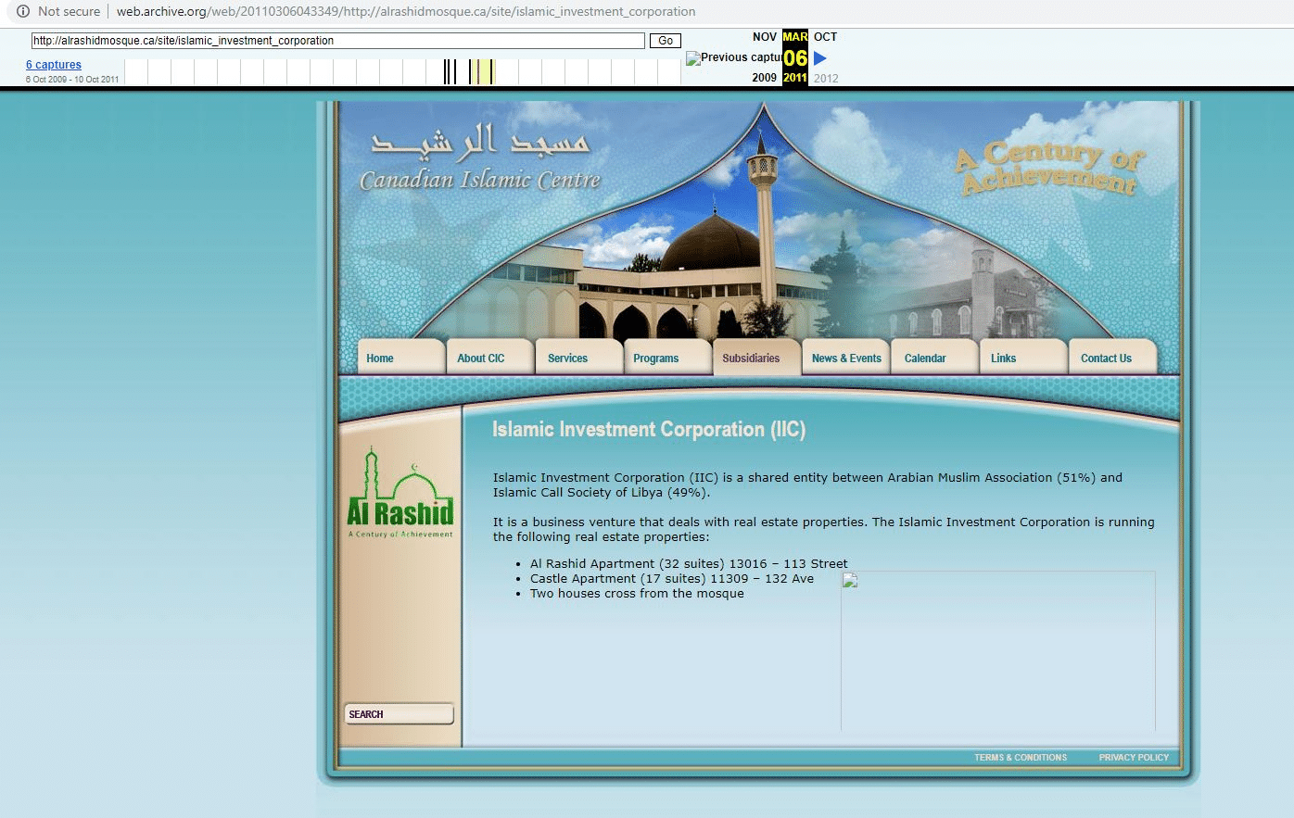Click the Go button in Wayback toolbar
The height and width of the screenshot is (818, 1294).
click(666, 41)
